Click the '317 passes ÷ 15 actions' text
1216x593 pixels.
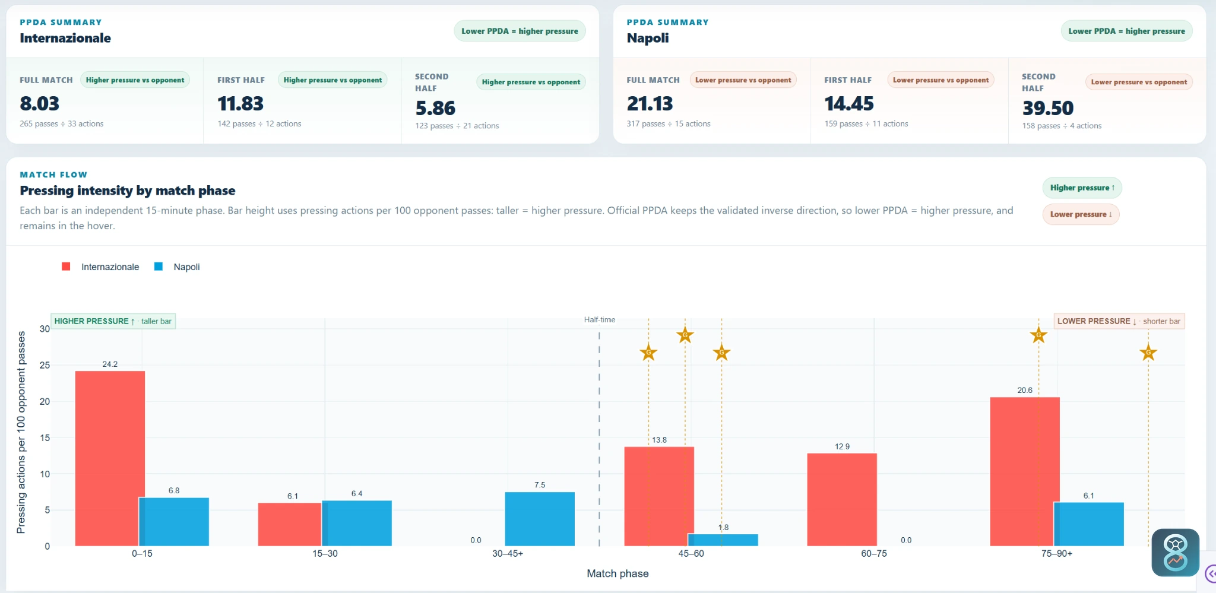coord(669,123)
